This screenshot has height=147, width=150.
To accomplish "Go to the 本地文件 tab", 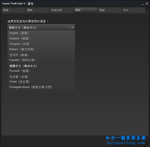I will [x=61, y=10].
